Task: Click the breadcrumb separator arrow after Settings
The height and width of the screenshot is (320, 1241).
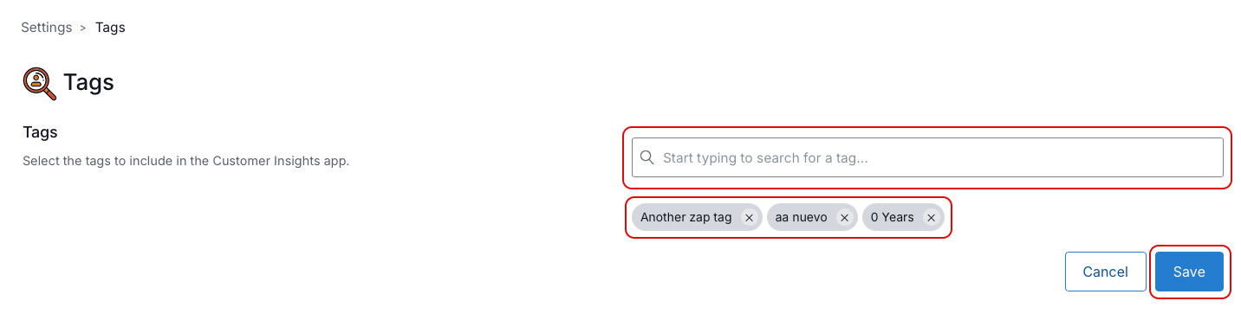Action: tap(83, 28)
